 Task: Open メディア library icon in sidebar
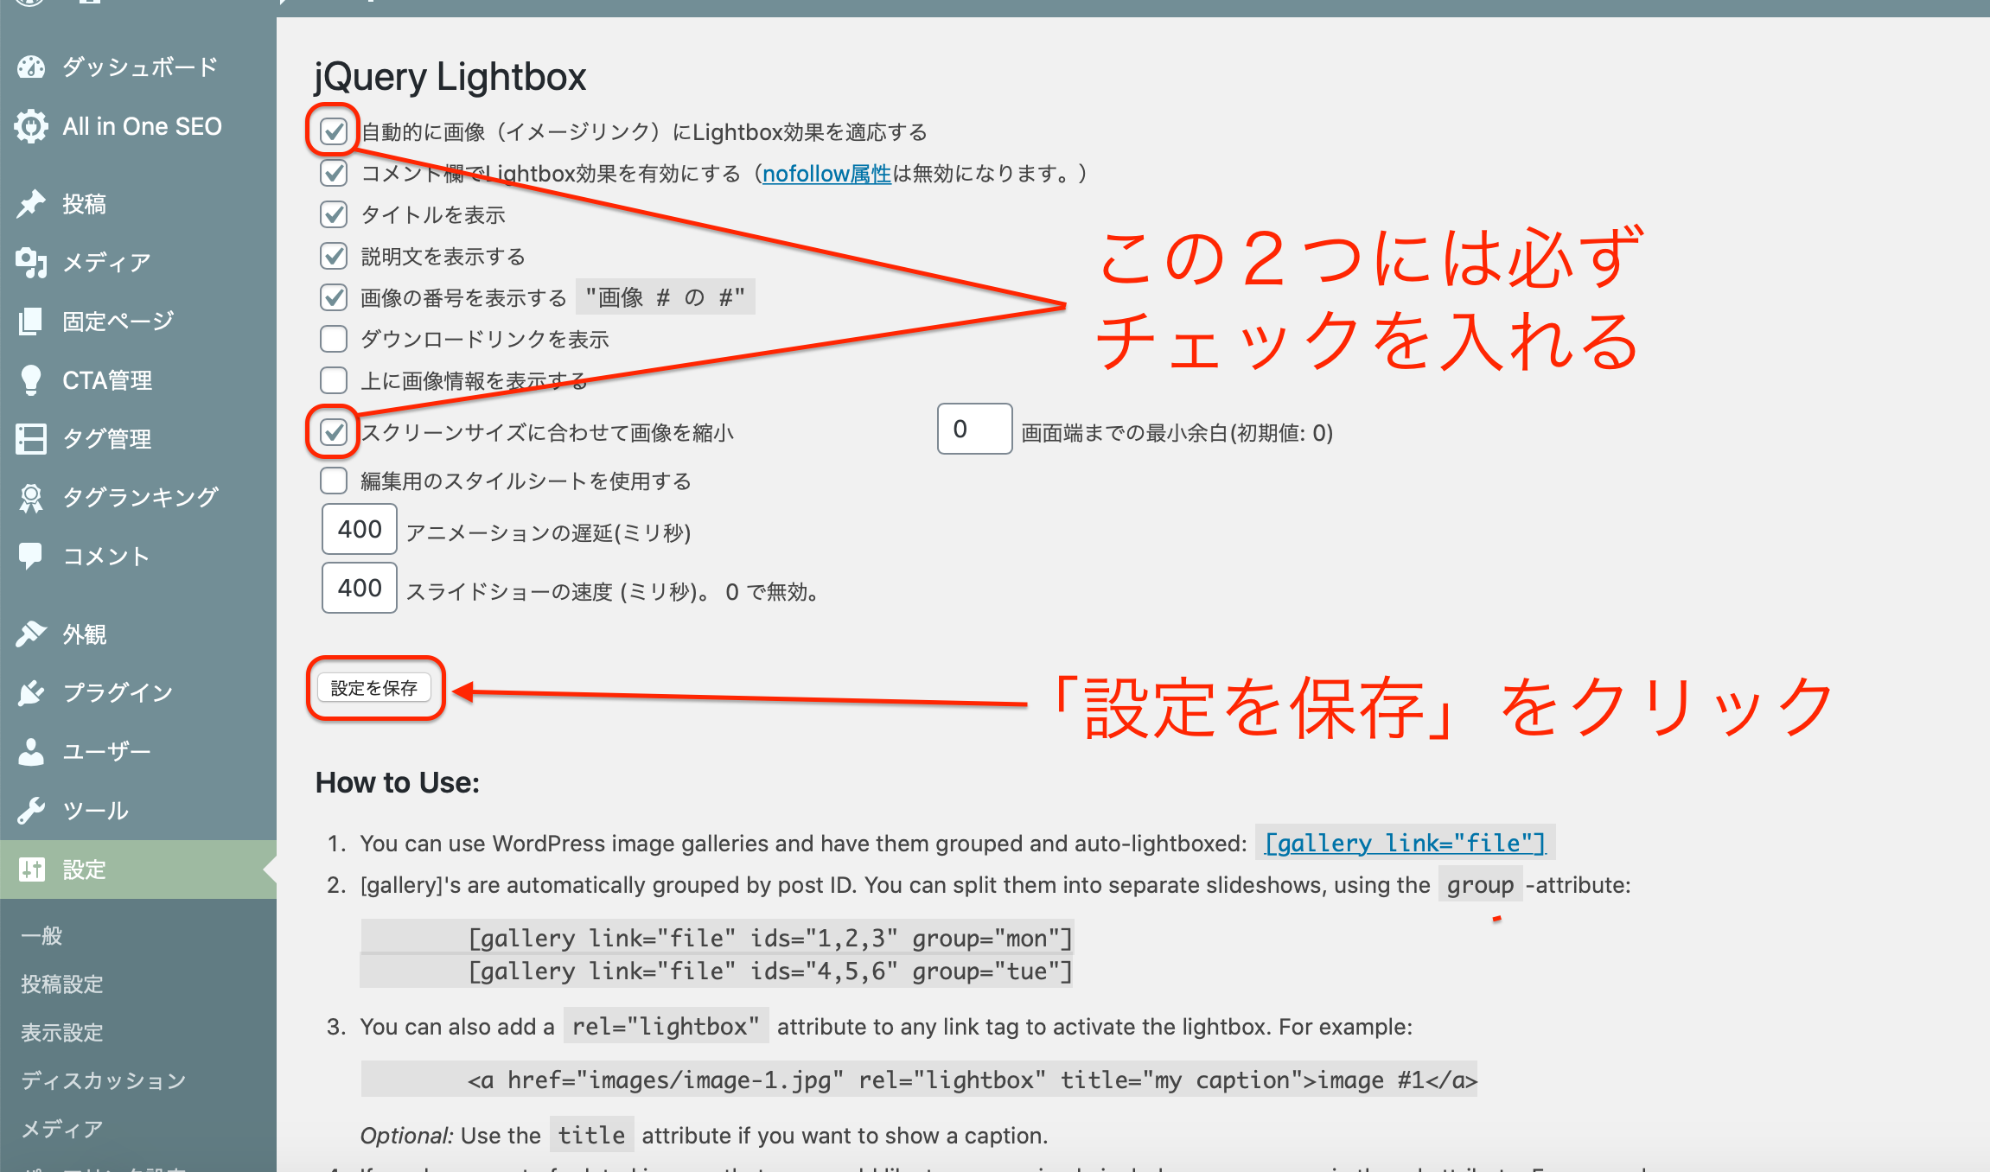[x=31, y=263]
